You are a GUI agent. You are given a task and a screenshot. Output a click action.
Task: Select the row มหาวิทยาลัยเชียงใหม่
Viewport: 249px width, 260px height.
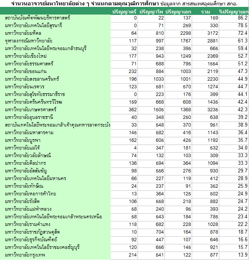pos(124,56)
